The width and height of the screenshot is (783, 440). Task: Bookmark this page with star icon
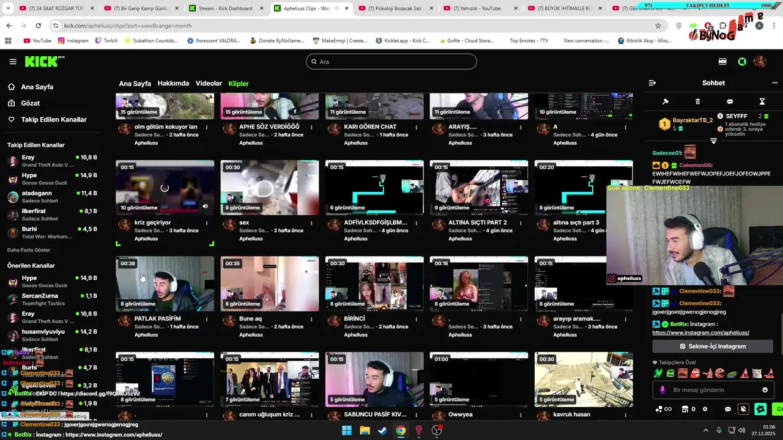pyautogui.click(x=658, y=26)
